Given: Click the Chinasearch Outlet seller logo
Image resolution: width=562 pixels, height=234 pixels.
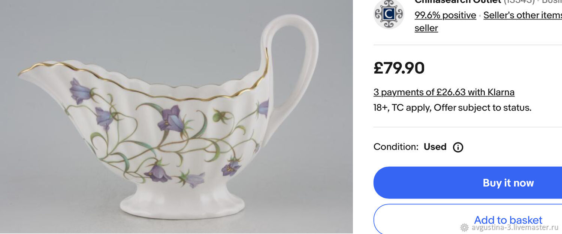Looking at the screenshot, I should 389,13.
